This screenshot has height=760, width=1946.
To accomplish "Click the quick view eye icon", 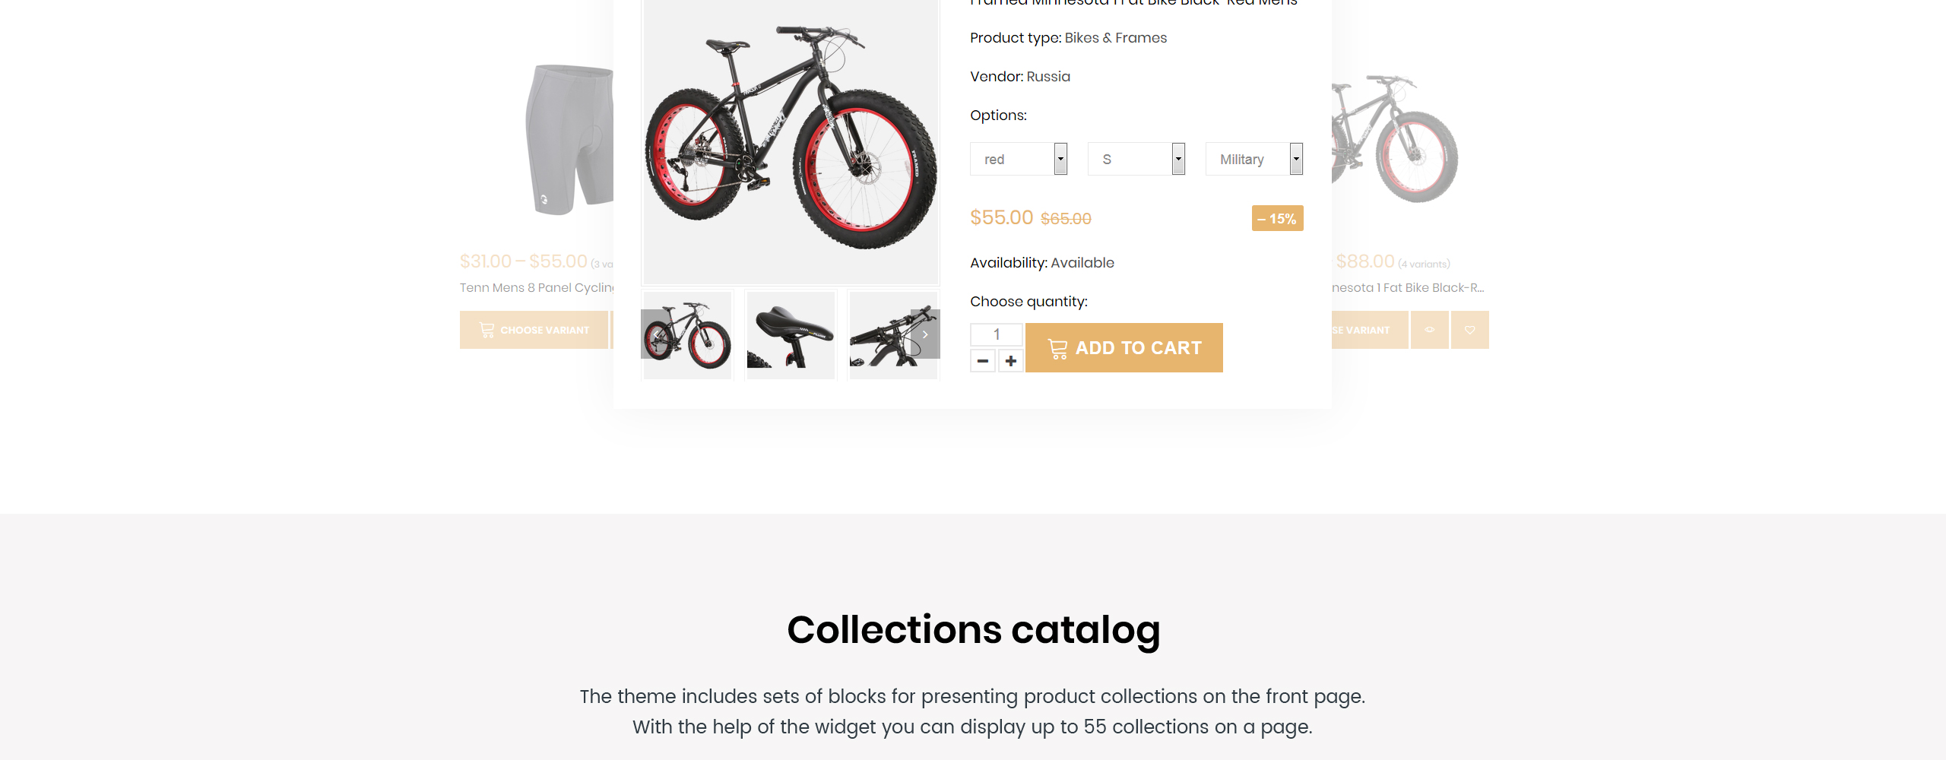I will coord(1430,330).
